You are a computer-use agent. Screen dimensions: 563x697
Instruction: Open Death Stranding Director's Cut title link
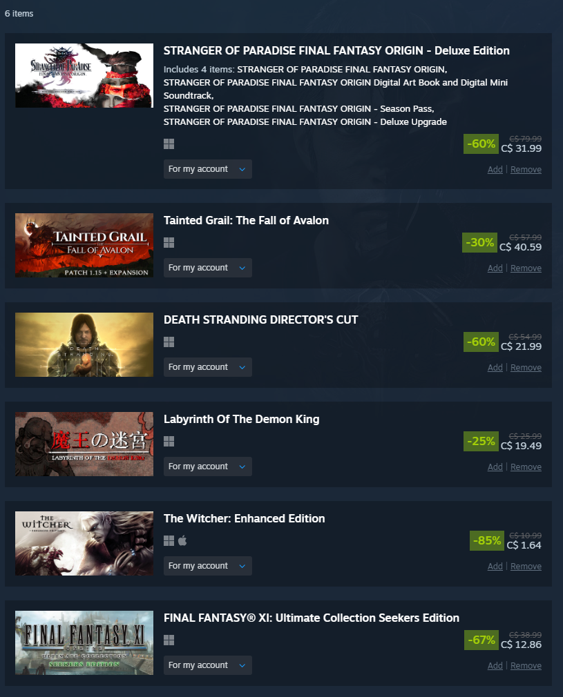261,320
